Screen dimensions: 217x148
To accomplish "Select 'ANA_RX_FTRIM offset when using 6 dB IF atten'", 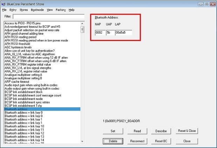I will click(x=42, y=61).
